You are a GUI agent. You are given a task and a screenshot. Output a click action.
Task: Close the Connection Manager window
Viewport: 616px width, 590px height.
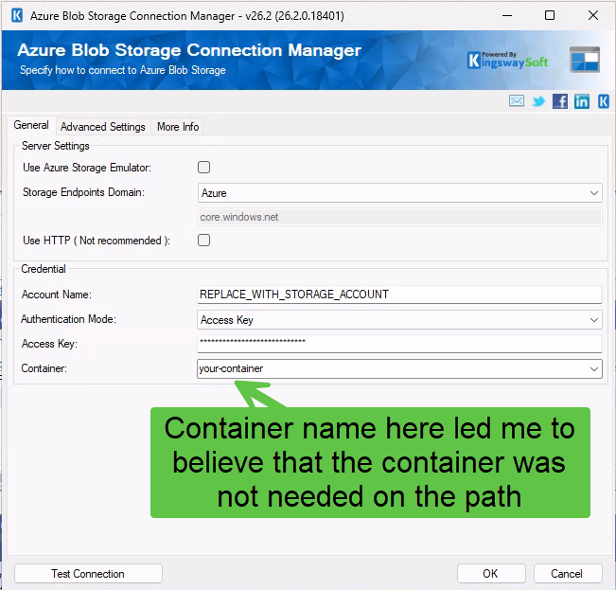pos(593,15)
